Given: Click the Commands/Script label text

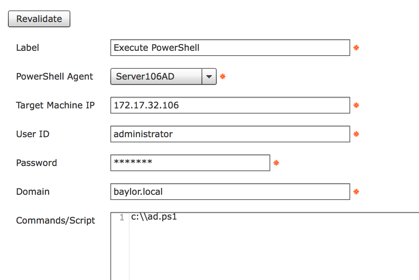Looking at the screenshot, I should coord(56,220).
